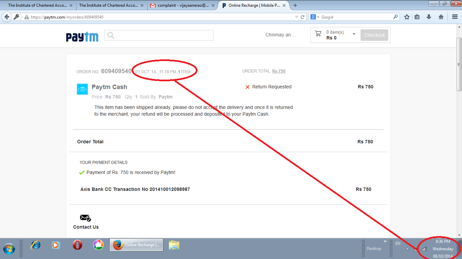Click the Checkout button
The height and width of the screenshot is (259, 462).
coord(374,35)
